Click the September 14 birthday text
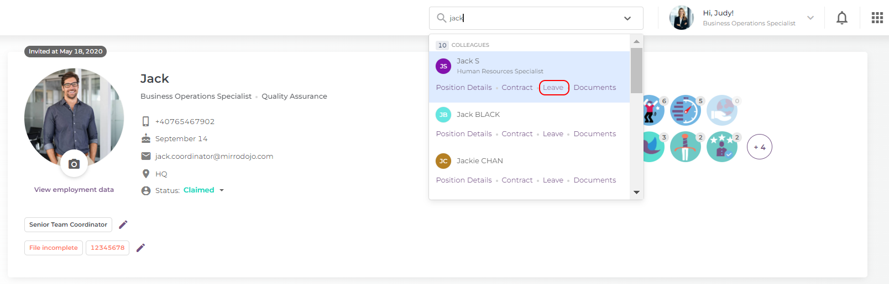Screen dimensions: 889x284 click(x=181, y=138)
